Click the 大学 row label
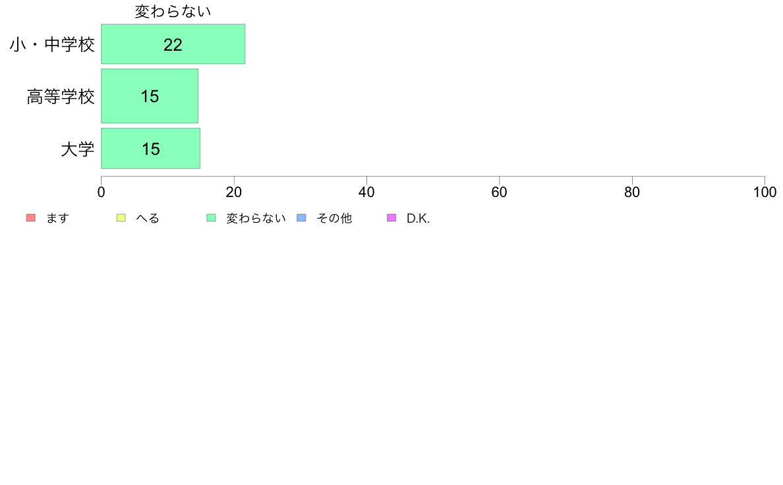Image resolution: width=783 pixels, height=485 pixels. point(77,149)
